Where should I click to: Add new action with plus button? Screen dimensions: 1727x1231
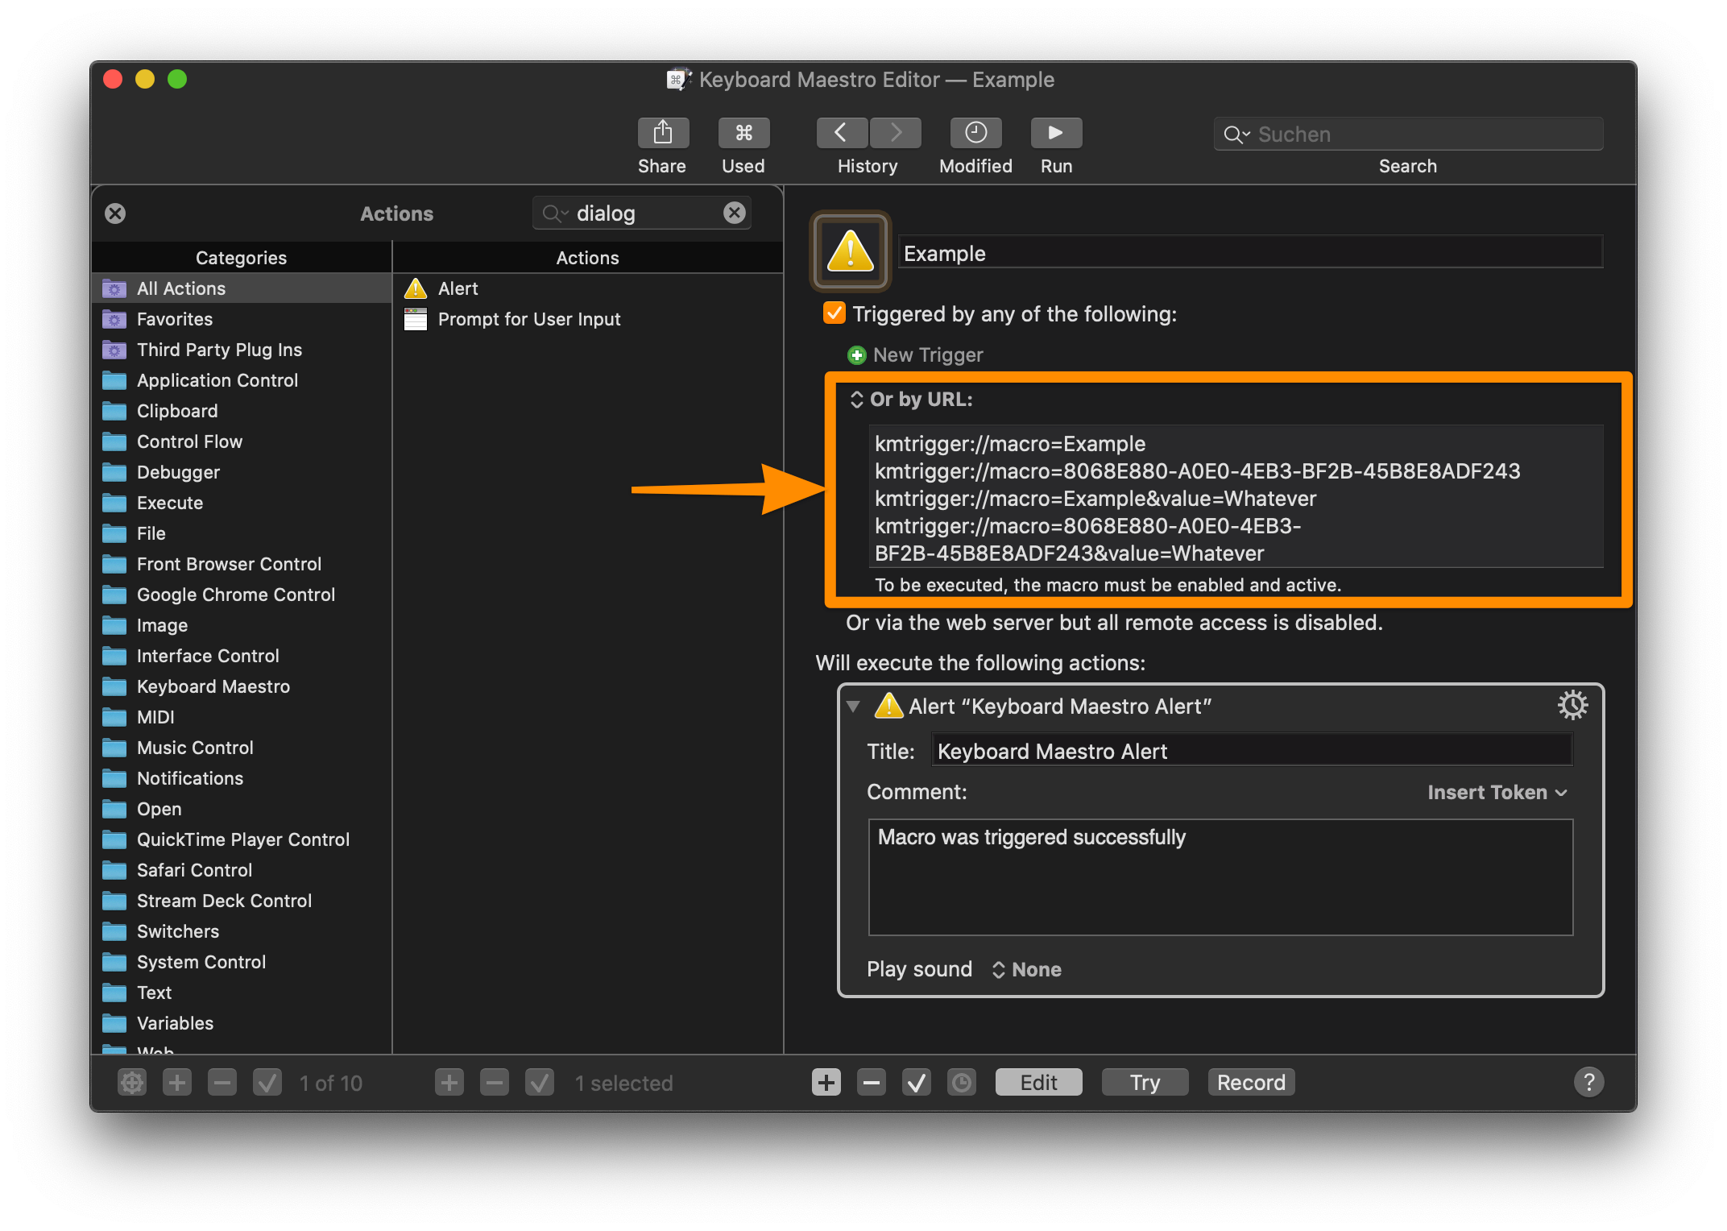pos(826,1083)
